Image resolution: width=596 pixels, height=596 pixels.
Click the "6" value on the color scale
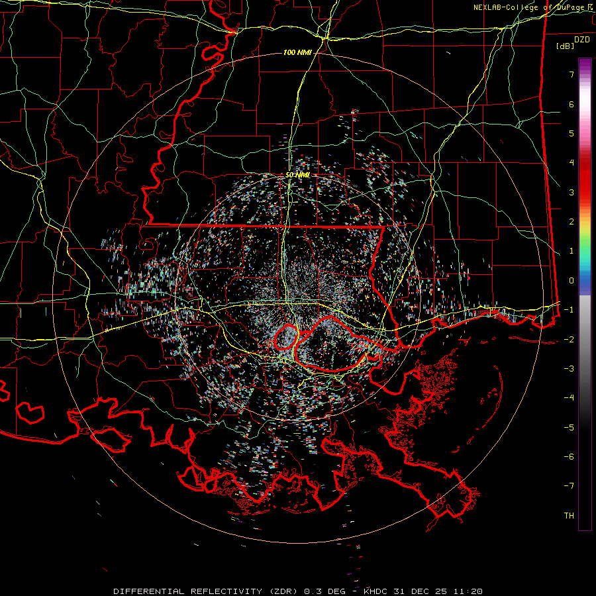571,104
